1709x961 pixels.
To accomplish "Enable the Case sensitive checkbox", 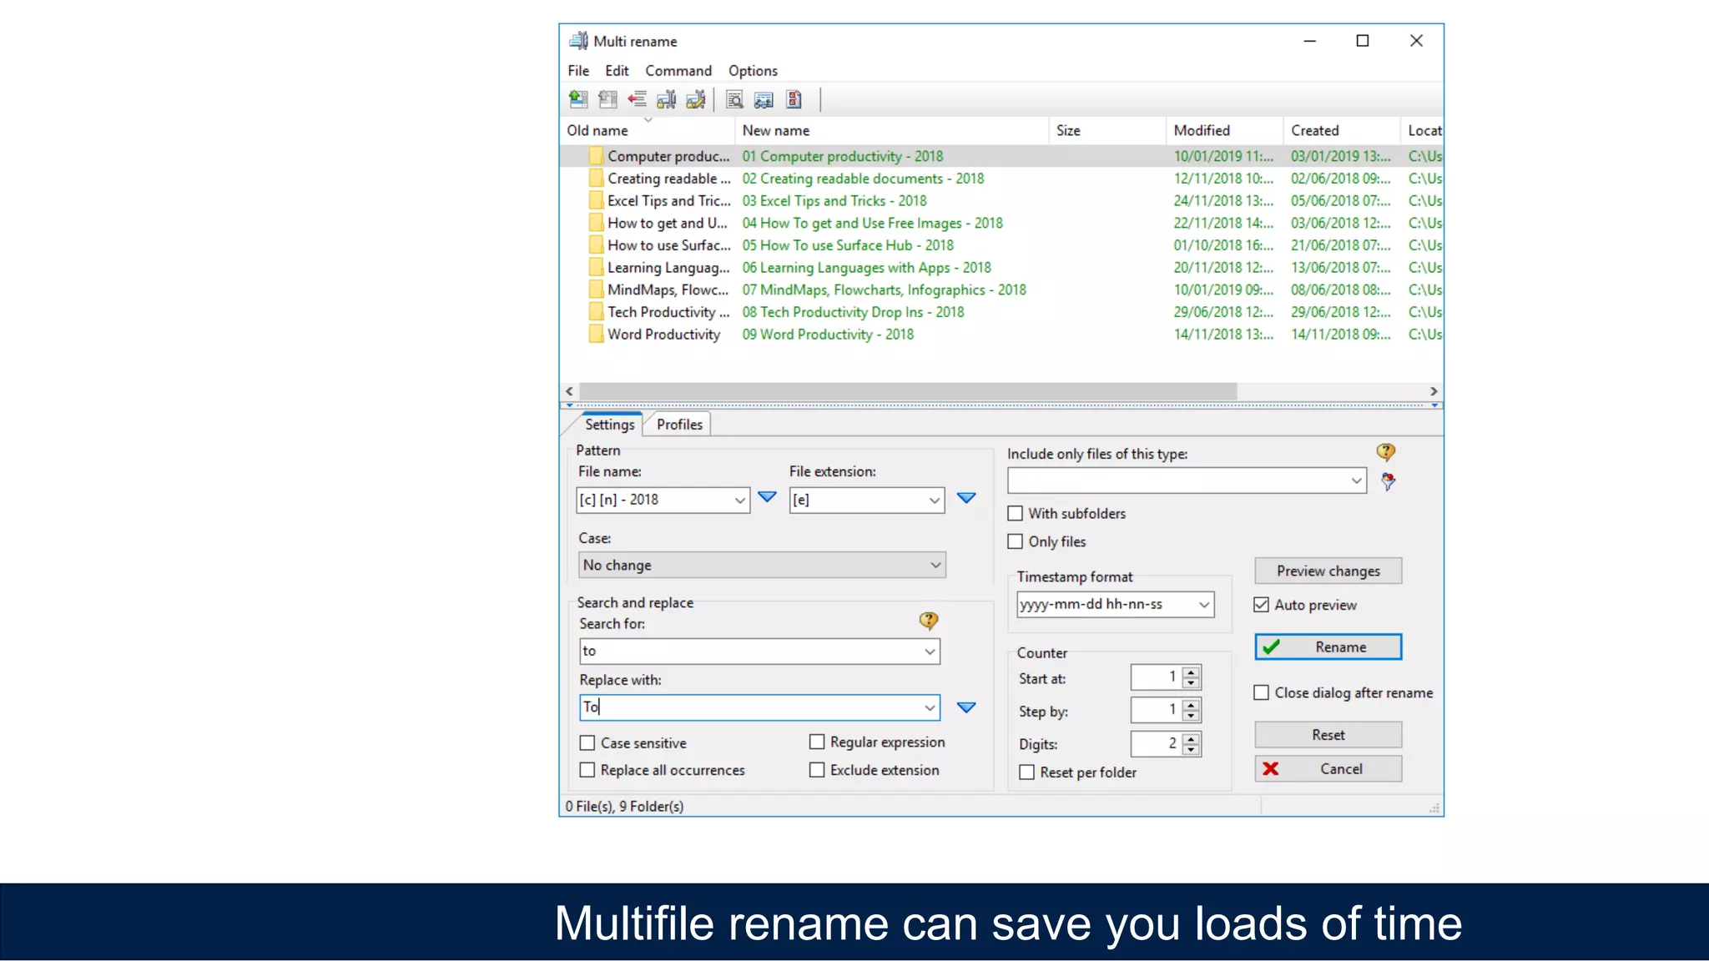I will pos(588,742).
